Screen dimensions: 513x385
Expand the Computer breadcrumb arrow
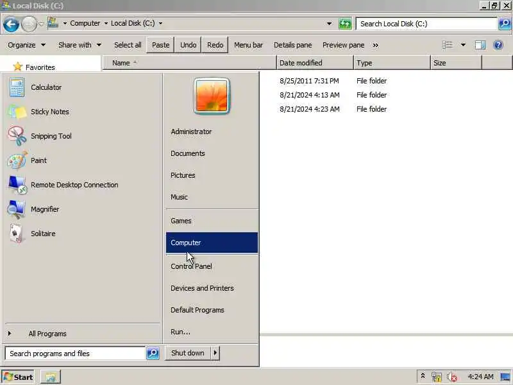tap(106, 23)
